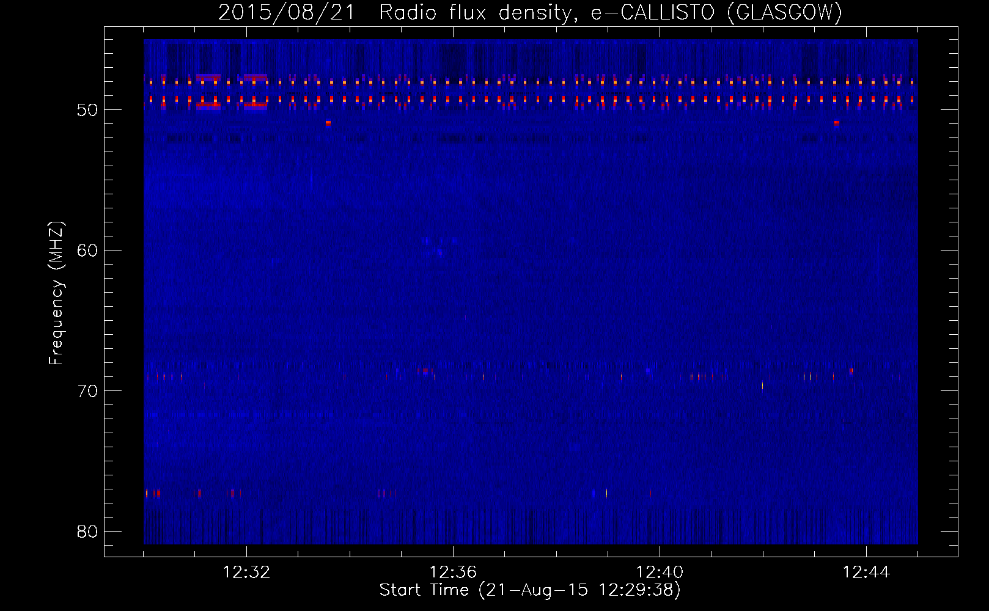The height and width of the screenshot is (611, 989).
Task: Click the plot title '2015/08/21 Radio flux density, e-CALLISTO (GLASGOW)'
Action: (x=530, y=12)
